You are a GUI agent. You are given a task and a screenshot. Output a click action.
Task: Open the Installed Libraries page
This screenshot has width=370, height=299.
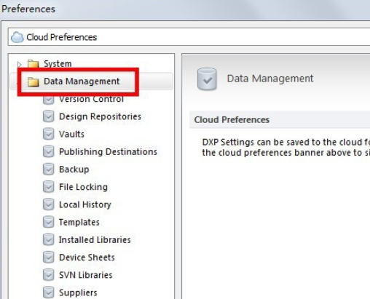(95, 240)
